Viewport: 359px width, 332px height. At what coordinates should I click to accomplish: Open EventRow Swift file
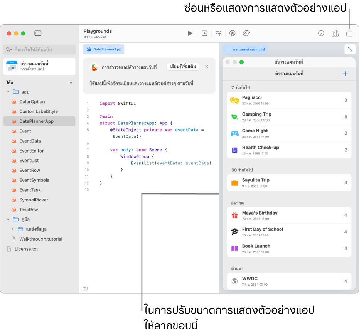coord(39,171)
